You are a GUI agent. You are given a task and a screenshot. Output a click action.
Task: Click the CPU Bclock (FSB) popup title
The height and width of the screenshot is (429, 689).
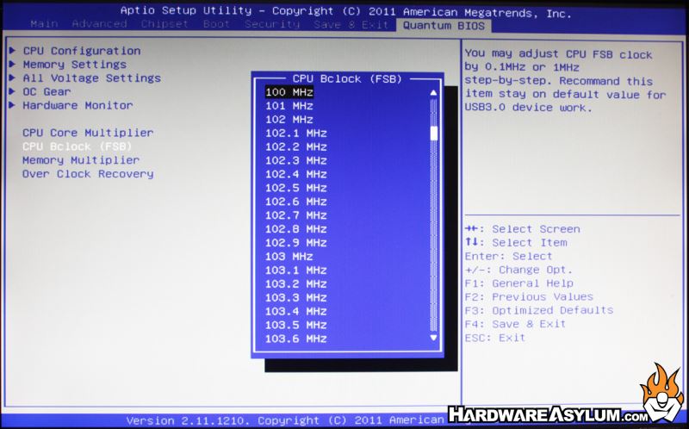pyautogui.click(x=347, y=79)
